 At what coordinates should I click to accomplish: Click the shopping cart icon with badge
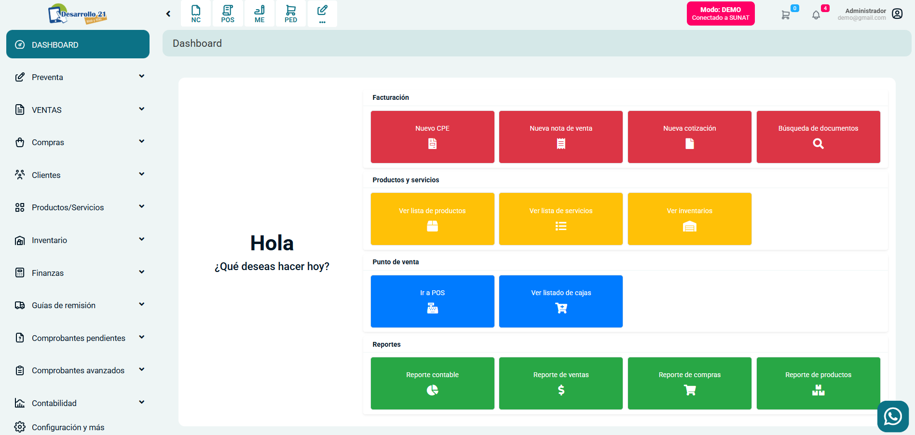tap(786, 14)
